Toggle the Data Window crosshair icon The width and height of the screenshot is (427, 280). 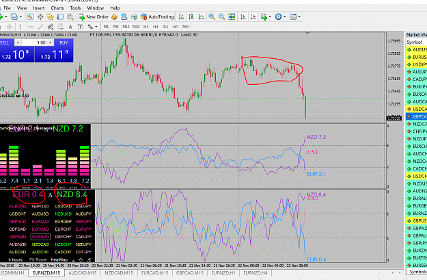[40, 17]
